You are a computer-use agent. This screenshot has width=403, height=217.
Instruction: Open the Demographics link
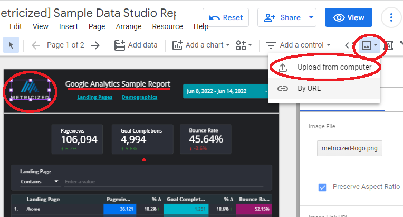point(140,97)
